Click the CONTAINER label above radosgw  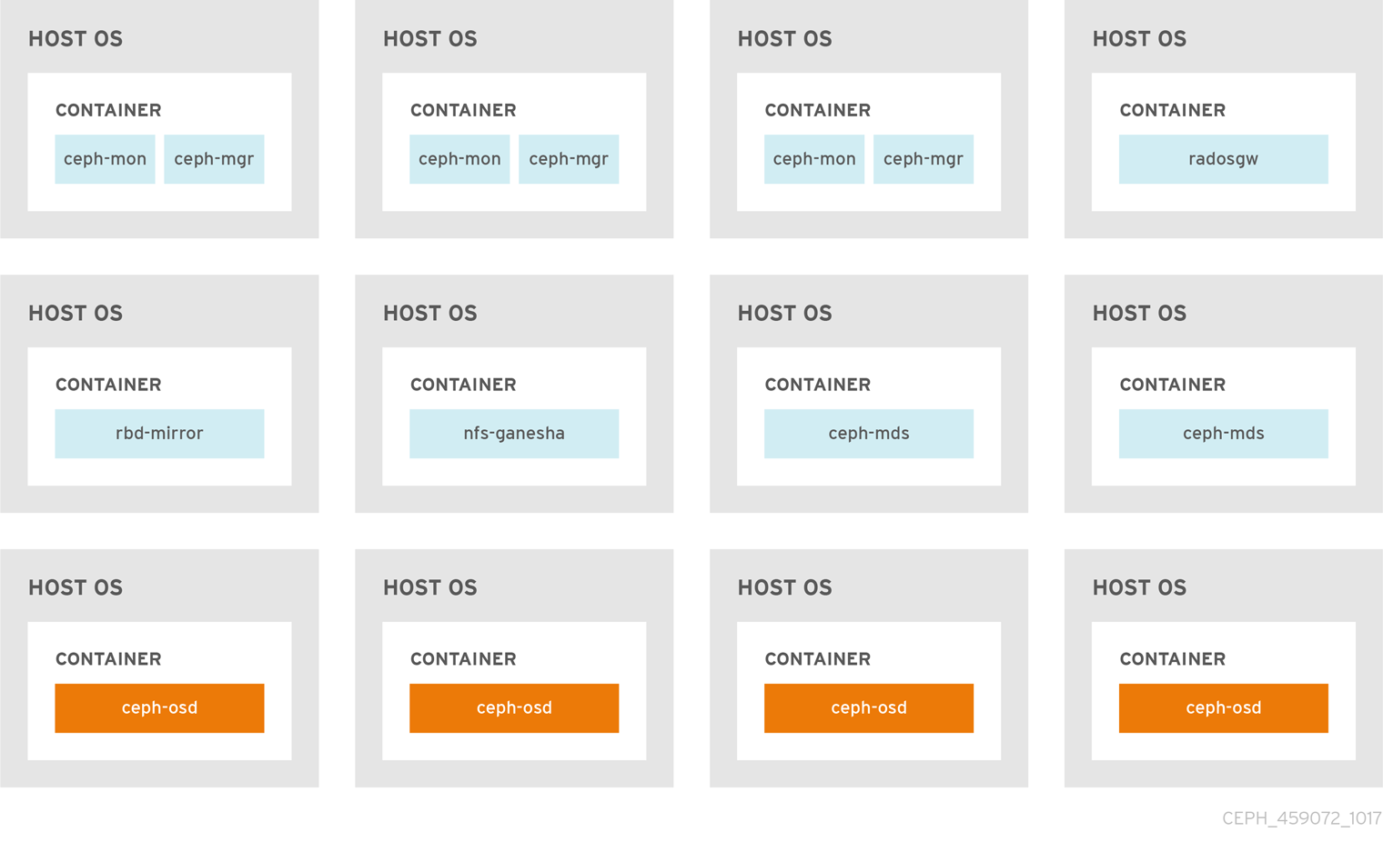coord(1172,110)
